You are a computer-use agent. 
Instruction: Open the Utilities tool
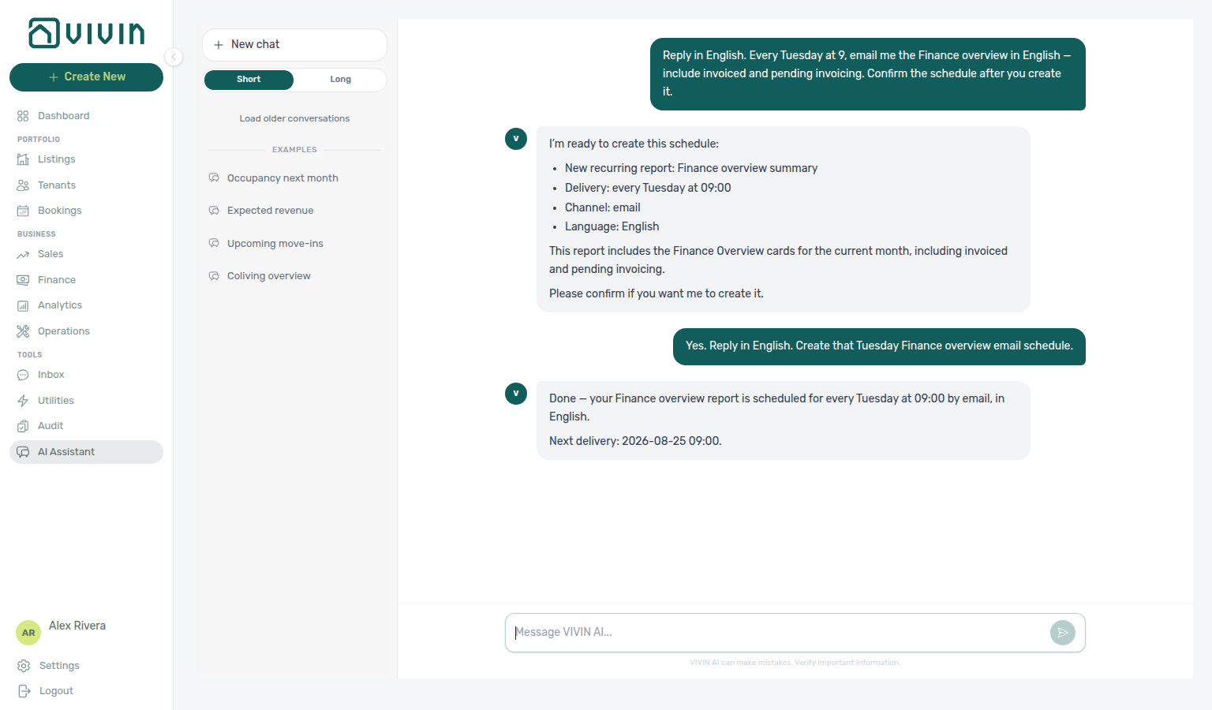coord(86,401)
